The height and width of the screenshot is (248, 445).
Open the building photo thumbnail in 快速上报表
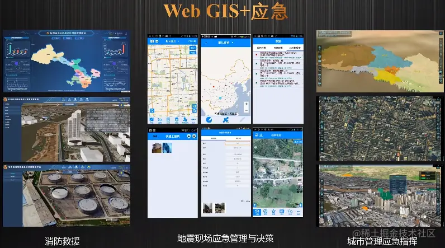157,148
